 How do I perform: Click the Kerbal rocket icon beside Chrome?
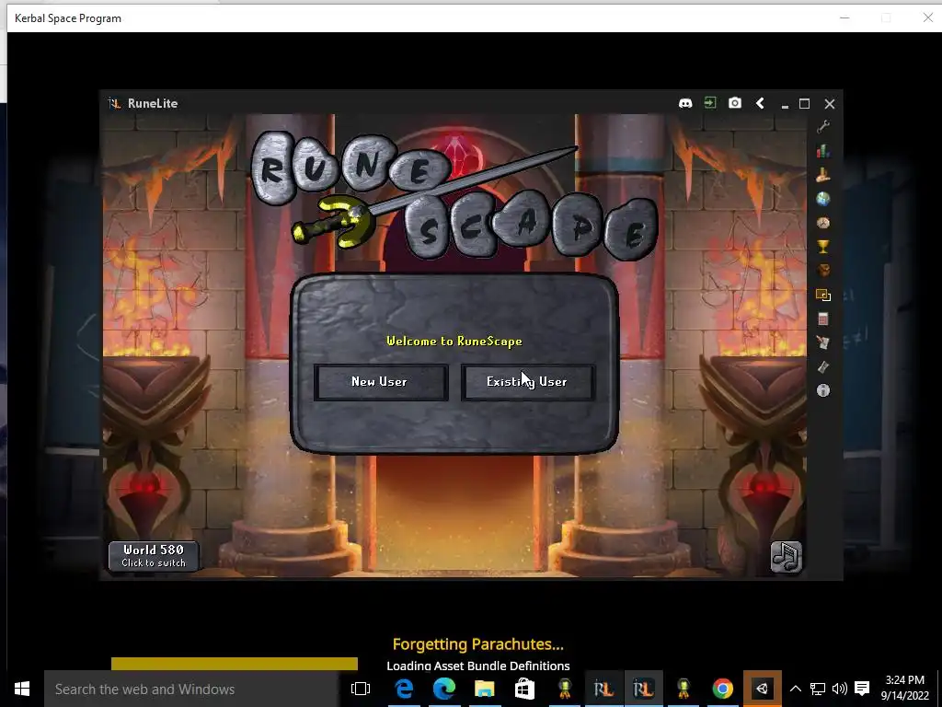coord(684,689)
